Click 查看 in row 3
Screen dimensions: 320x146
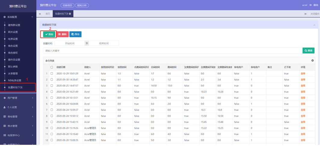303,86
